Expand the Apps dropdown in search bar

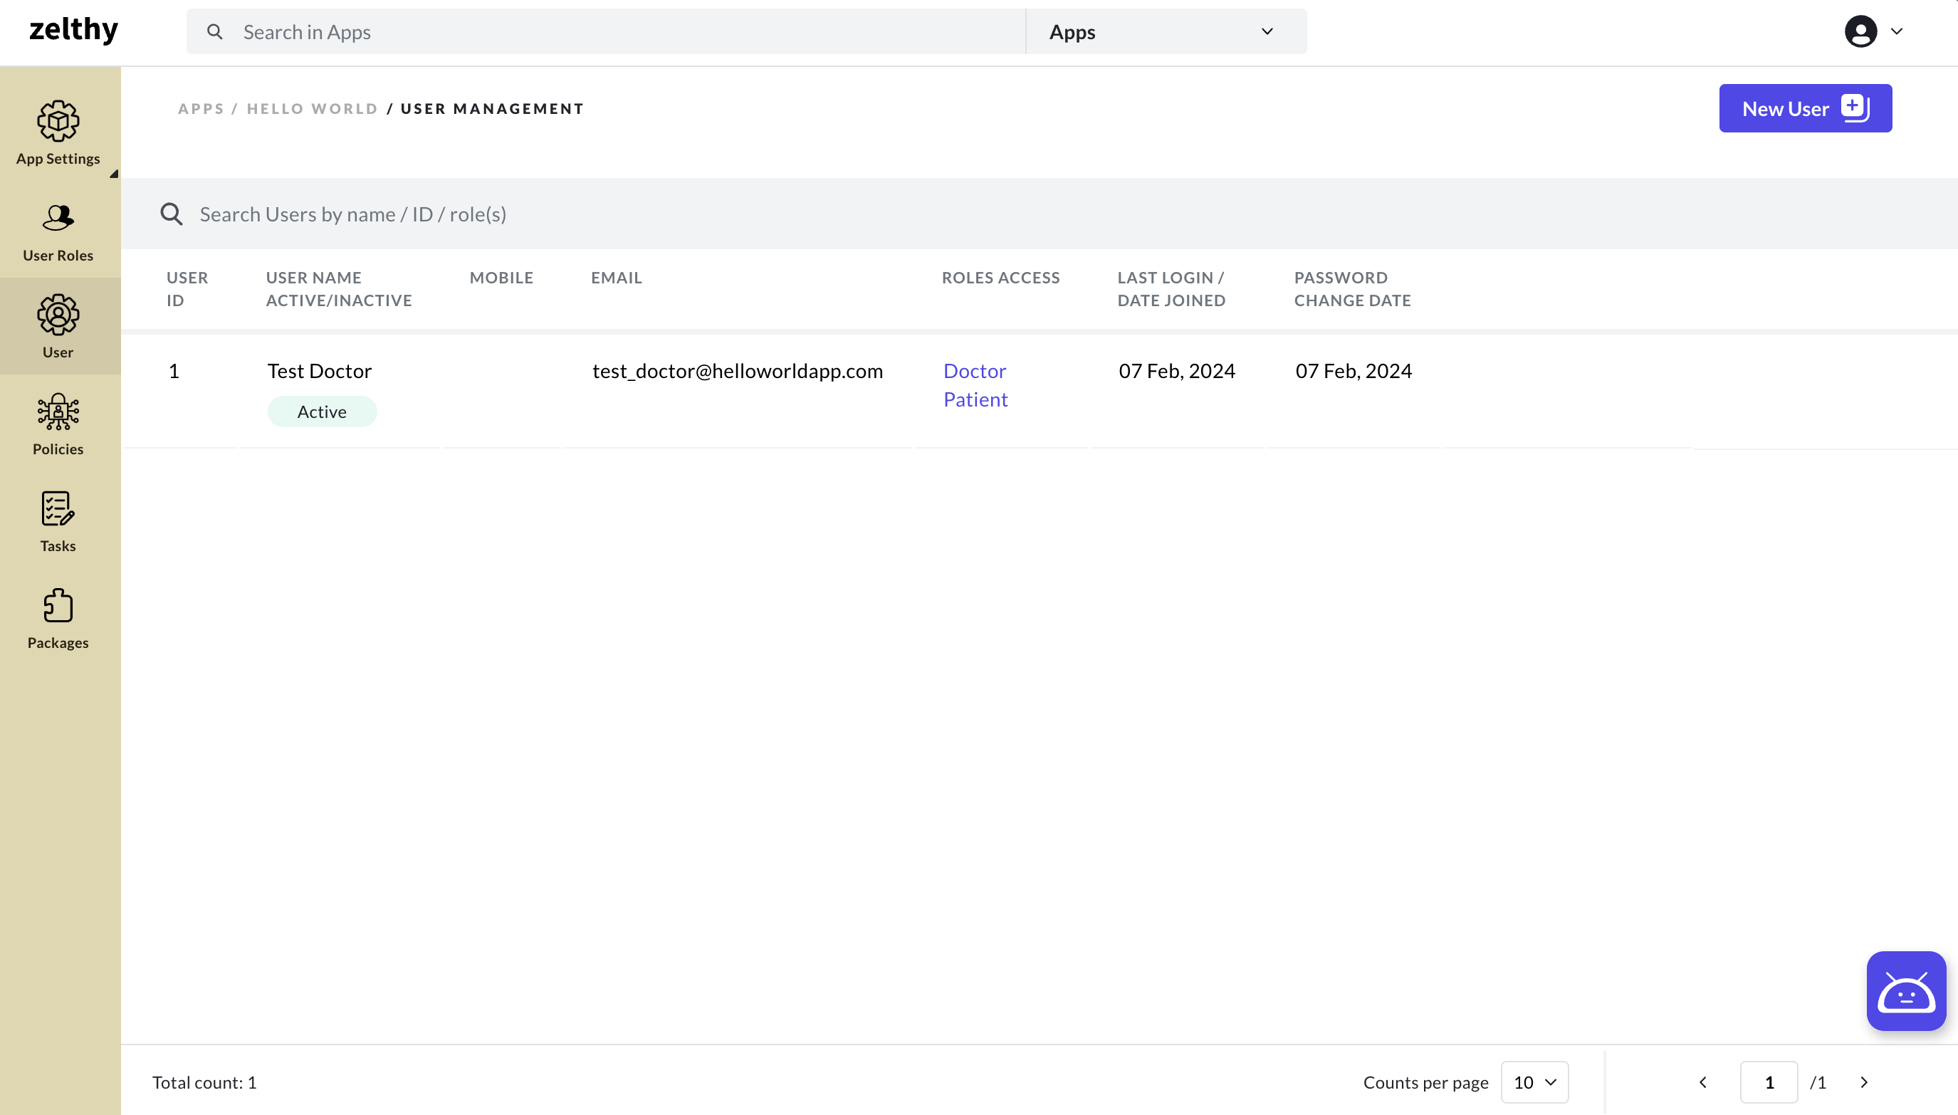click(1264, 30)
